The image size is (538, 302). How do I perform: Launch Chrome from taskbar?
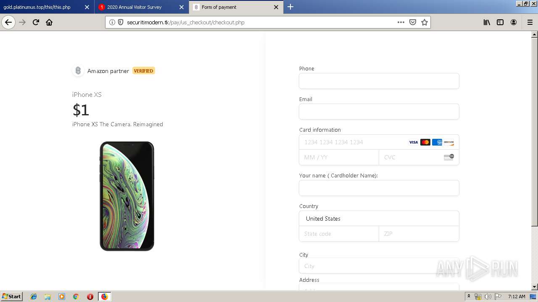[x=76, y=297]
